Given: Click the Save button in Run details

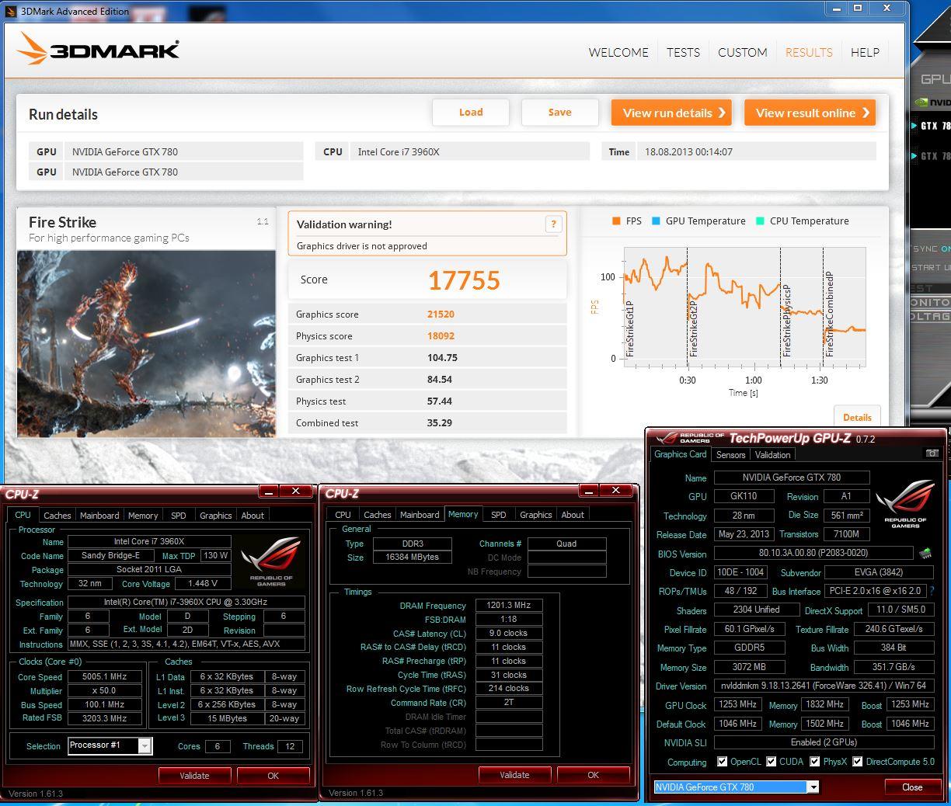Looking at the screenshot, I should 559,113.
